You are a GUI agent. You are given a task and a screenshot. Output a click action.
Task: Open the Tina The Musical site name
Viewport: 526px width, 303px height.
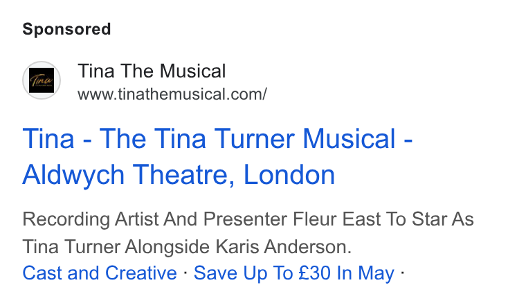pos(152,71)
